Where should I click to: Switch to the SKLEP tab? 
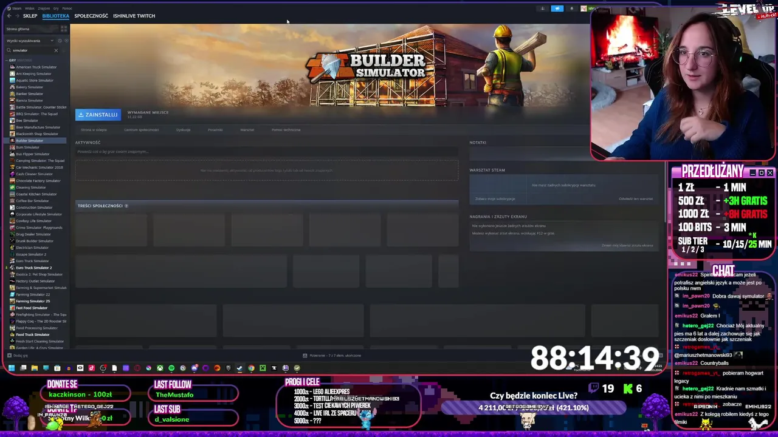(30, 16)
